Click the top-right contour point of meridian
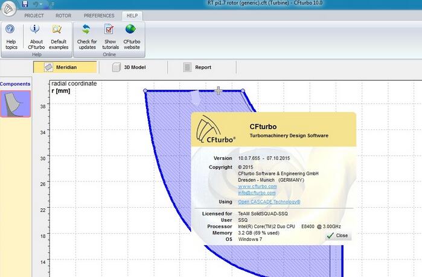Viewport: 422px width, 277px height. click(x=243, y=91)
